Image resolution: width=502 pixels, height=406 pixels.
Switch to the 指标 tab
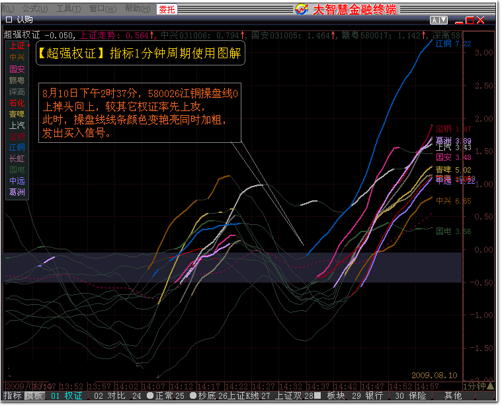13,396
